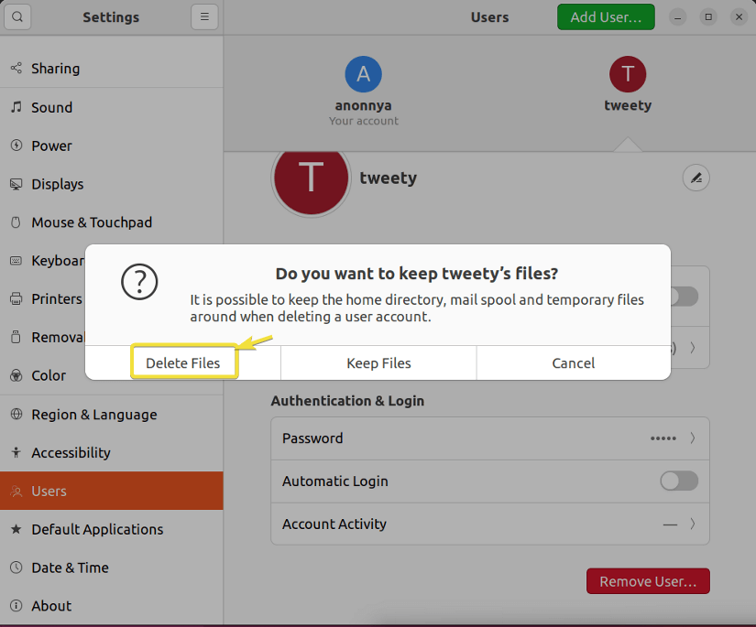
Task: Choose Keep Files in the dialog
Action: (378, 362)
